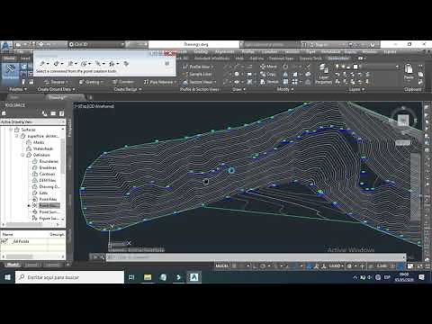Click the Sample Lines ribbon button
Screen dimensions: 432x324
click(x=197, y=74)
